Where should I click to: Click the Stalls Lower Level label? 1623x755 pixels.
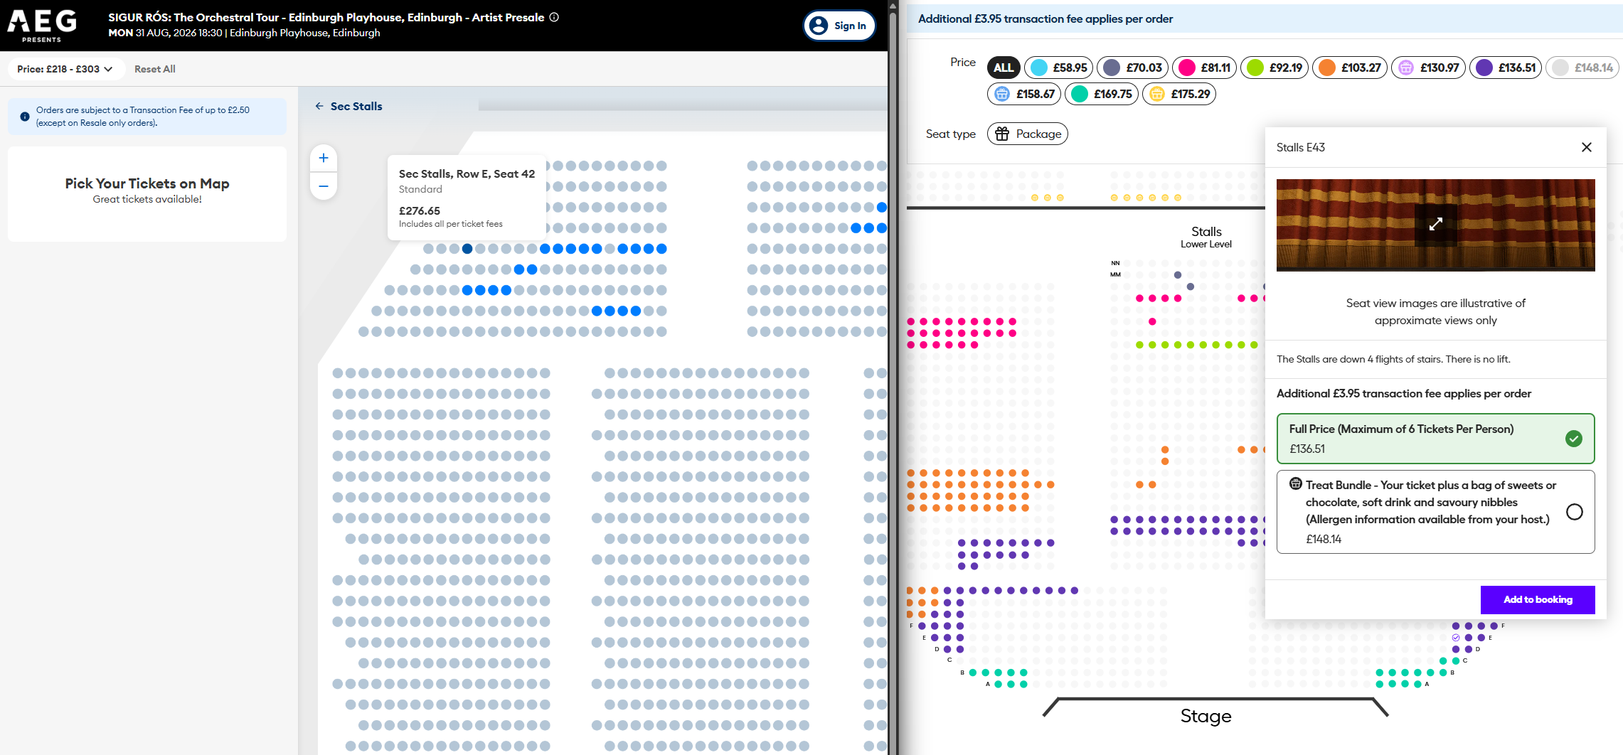1206,237
